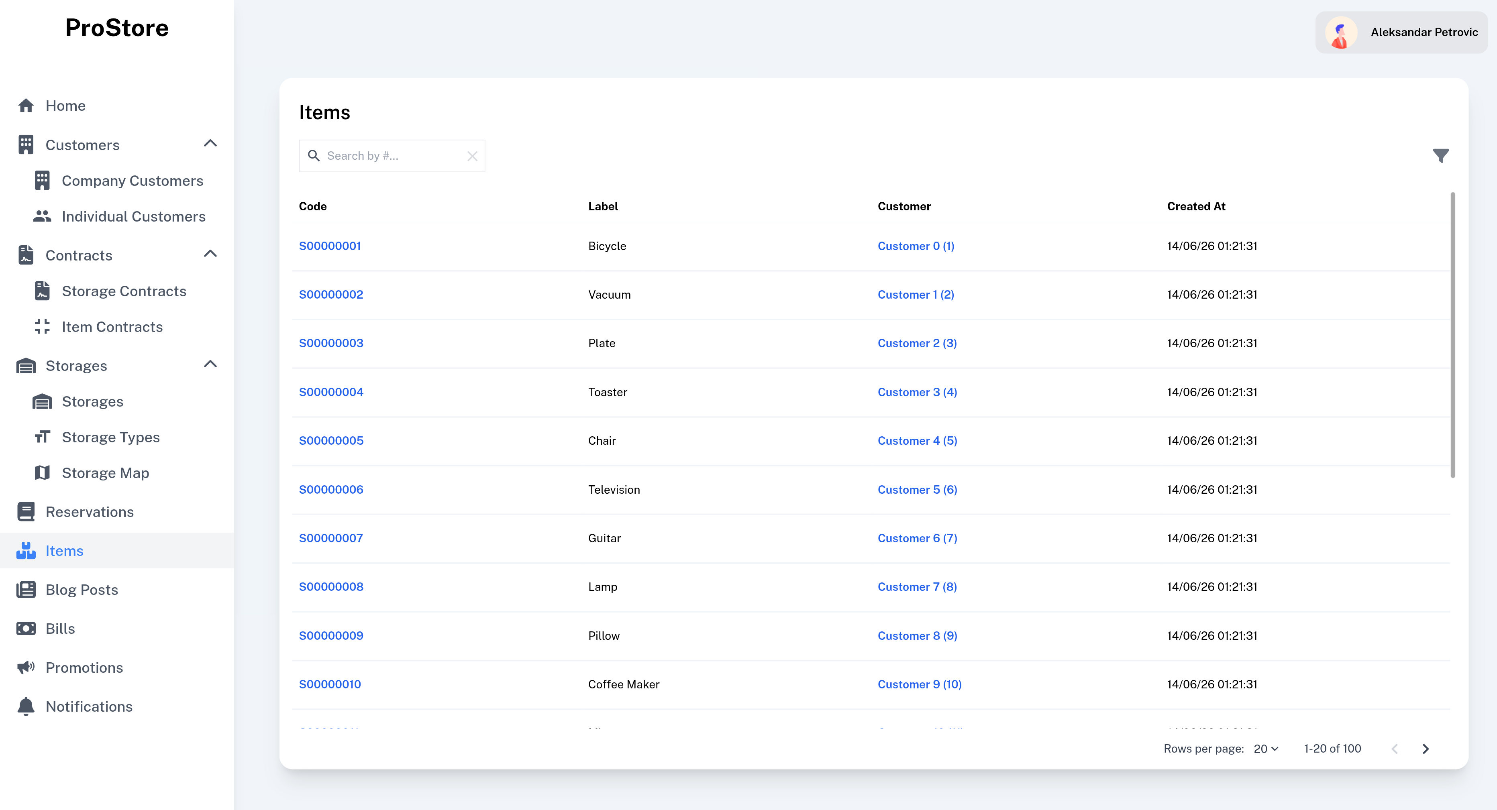Screen dimensions: 1497x810
Task: Click the Storages warehouse icon in parent group
Action: tap(26, 366)
